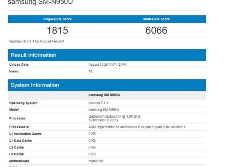Viewport: 229px width, 167px height.
Task: Select the ARM implementer 81 architecture value
Action: [137, 127]
